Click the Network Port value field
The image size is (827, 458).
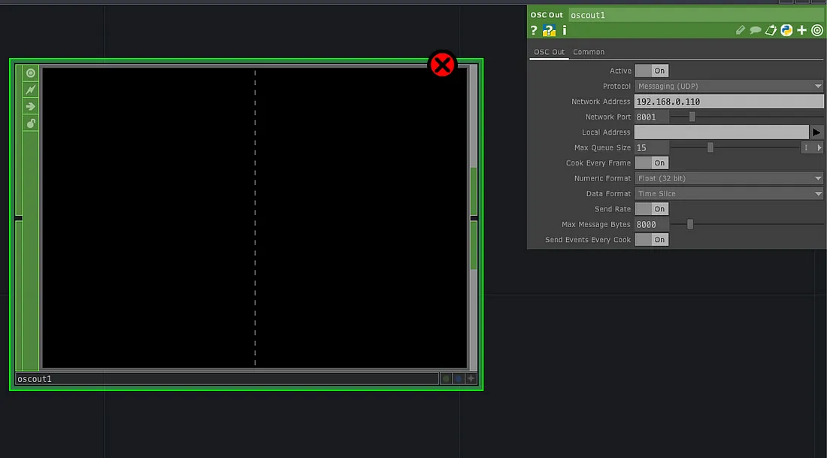tap(652, 117)
